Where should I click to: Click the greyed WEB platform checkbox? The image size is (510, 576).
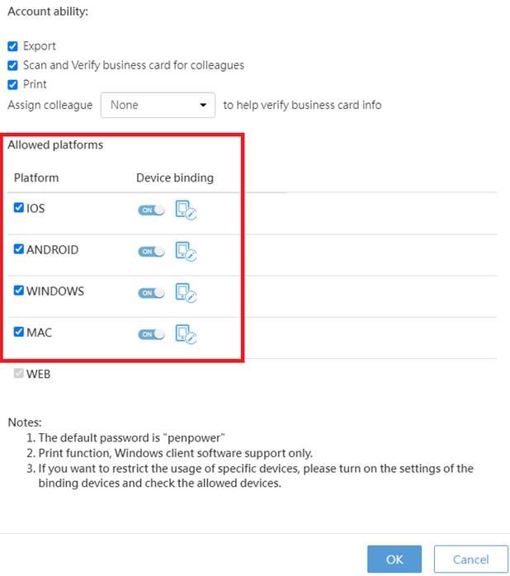click(19, 374)
